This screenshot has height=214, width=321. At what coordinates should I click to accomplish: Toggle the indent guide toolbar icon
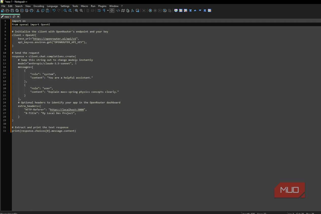112,11
